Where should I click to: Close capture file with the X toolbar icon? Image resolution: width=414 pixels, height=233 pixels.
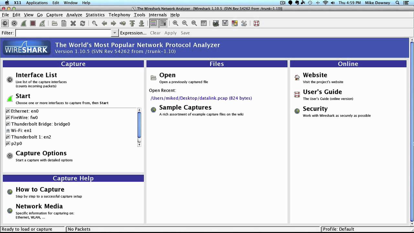pyautogui.click(x=73, y=23)
